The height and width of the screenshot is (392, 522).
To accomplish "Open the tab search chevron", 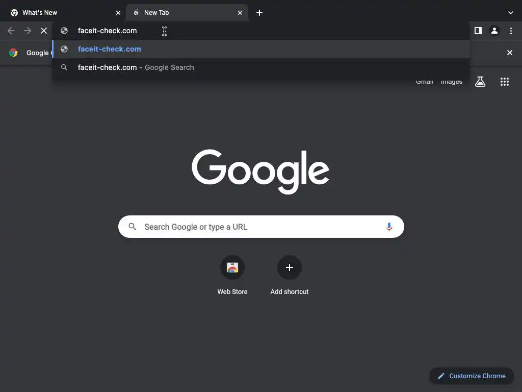I will (x=511, y=13).
